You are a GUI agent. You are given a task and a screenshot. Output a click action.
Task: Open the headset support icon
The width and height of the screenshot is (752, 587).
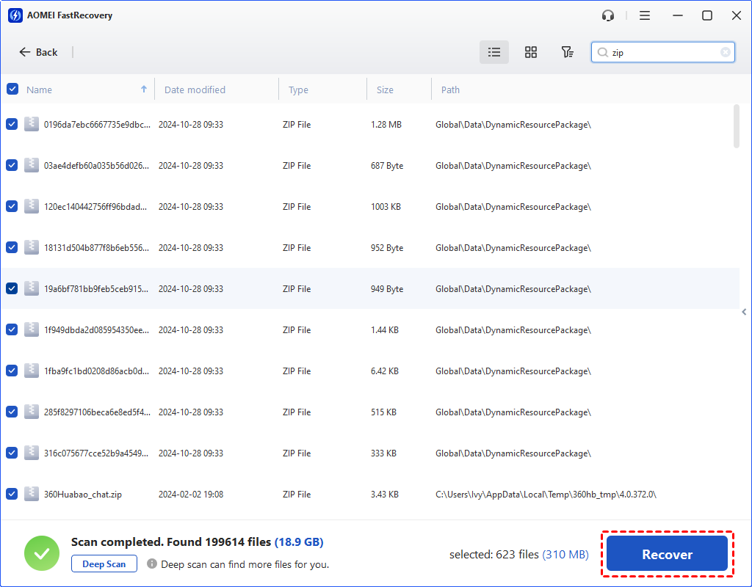[x=607, y=15]
